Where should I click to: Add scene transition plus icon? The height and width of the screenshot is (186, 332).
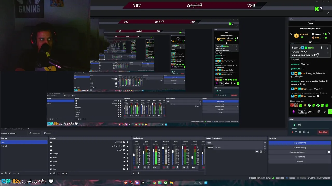click(x=257, y=152)
